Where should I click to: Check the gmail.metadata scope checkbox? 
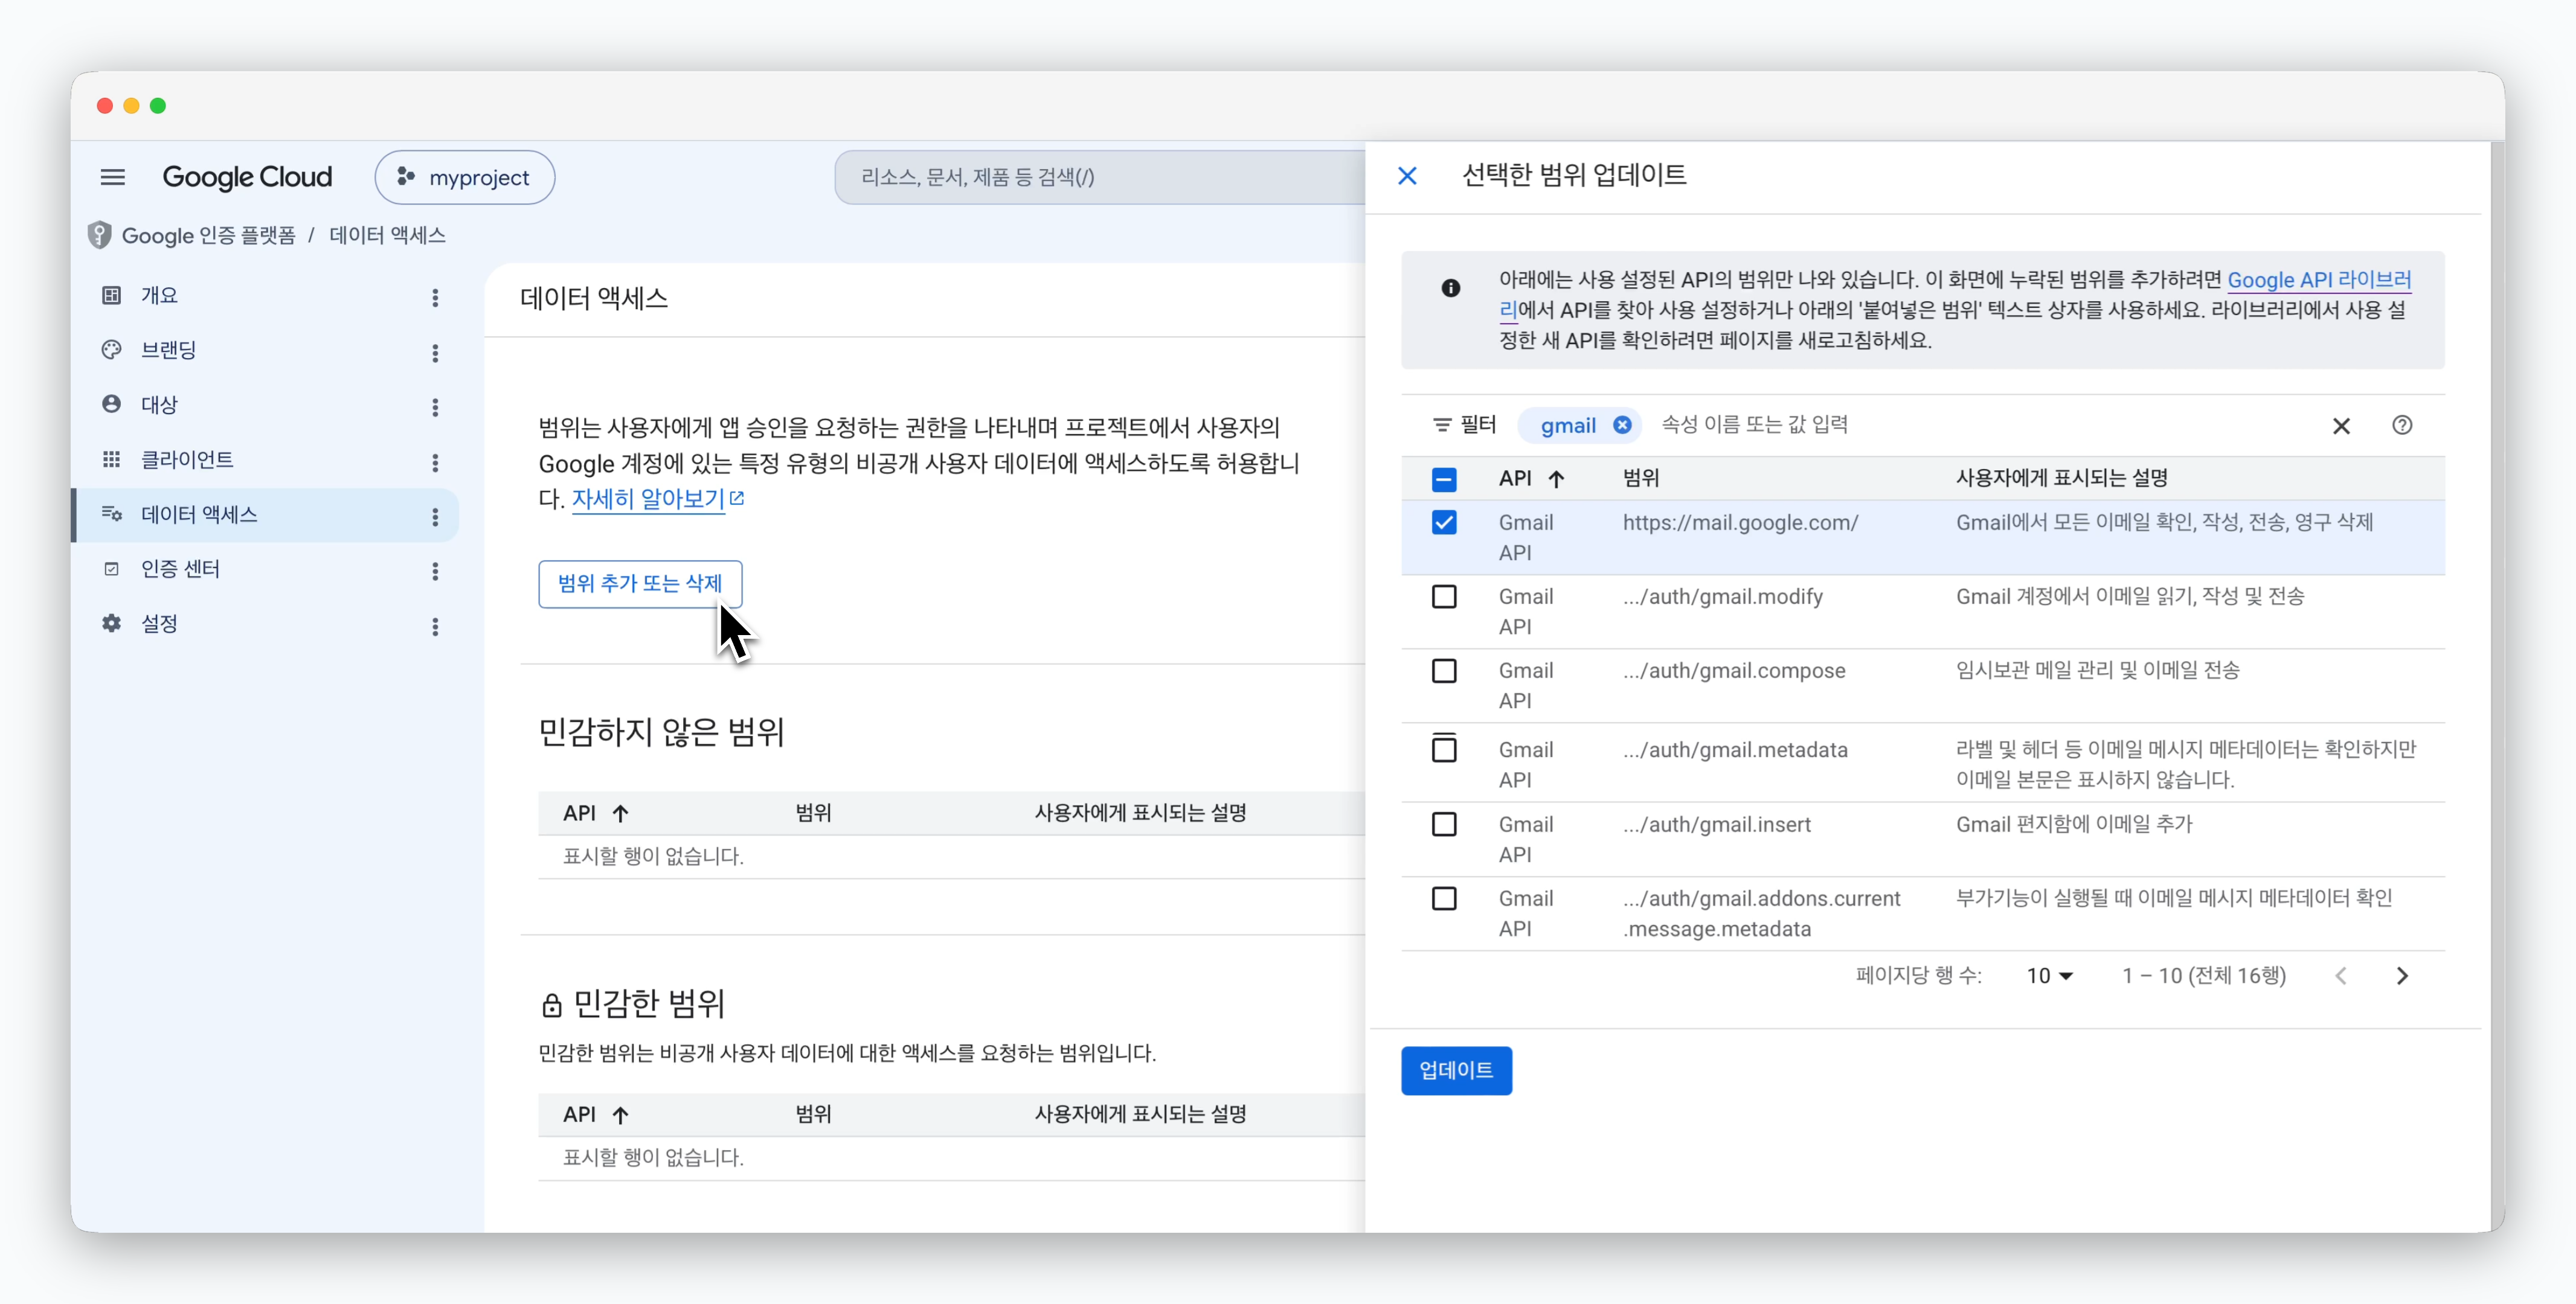1444,749
